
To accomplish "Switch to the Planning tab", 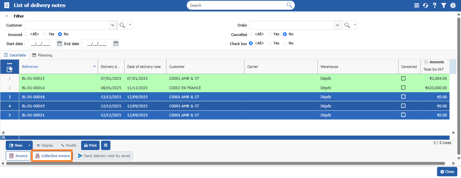I will 42,55.
